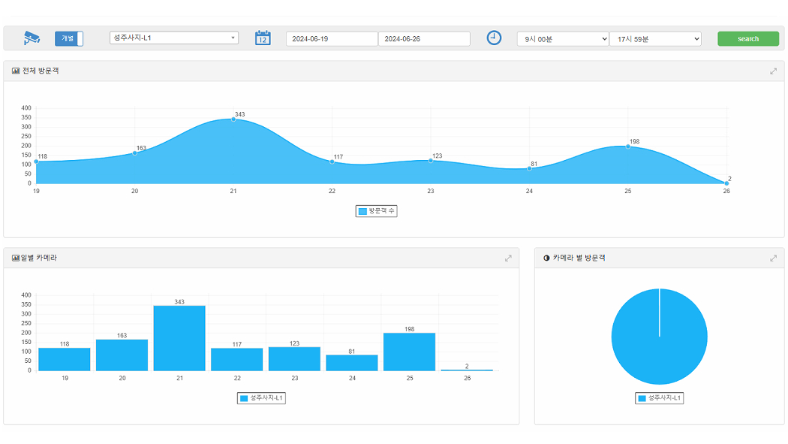Screen dimensions: 788x444
Task: Click pie icon beside 카메라 별 방문객 title
Action: click(546, 258)
